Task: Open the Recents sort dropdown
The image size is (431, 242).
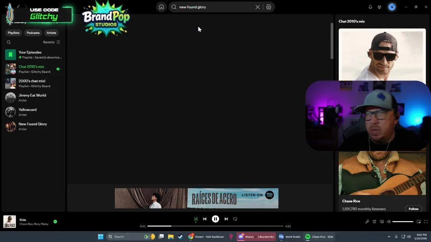Action: 51,42
